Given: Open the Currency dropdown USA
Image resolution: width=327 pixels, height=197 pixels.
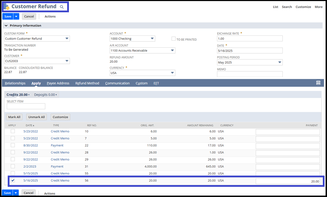Looking at the screenshot, I should point(173,73).
